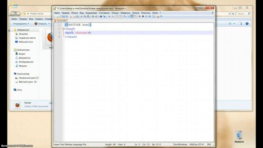
Task: Expand the arrow next to Открыть in Explorer
Action: [49, 24]
